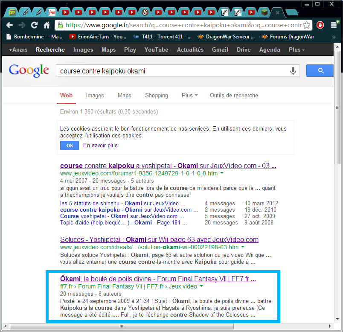Open Outils de recherche
343x332 pixels.
[x=234, y=96]
